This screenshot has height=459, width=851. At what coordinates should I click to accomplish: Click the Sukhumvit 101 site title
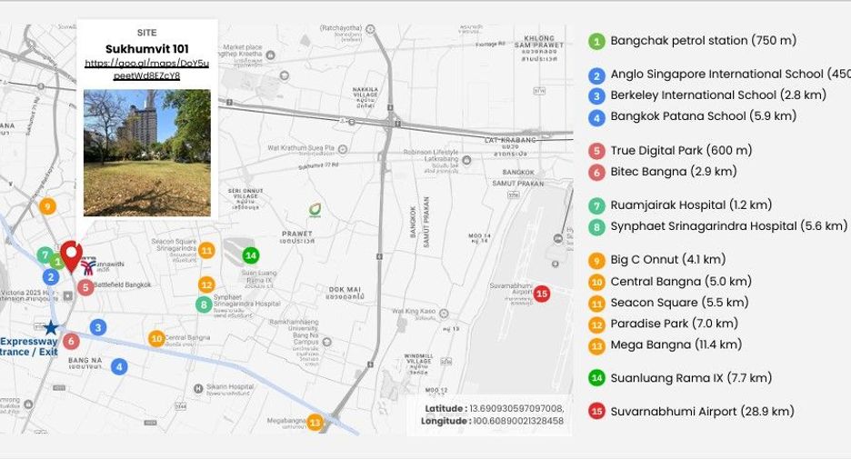click(146, 49)
